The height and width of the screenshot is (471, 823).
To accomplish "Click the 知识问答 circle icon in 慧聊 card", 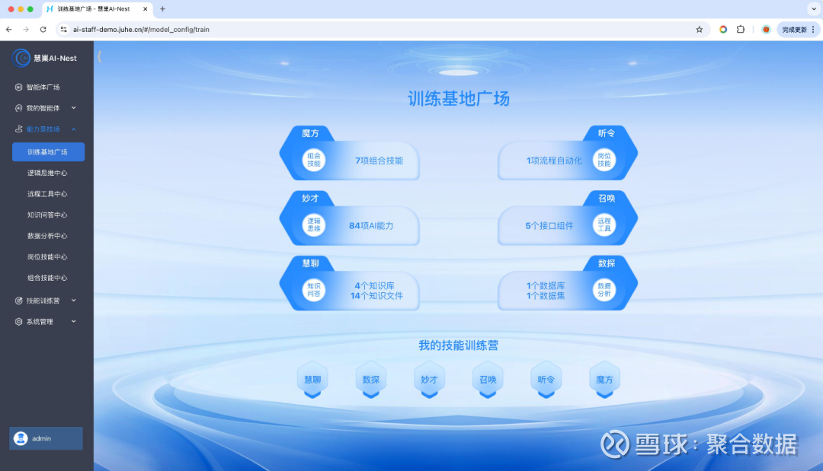I will [314, 290].
